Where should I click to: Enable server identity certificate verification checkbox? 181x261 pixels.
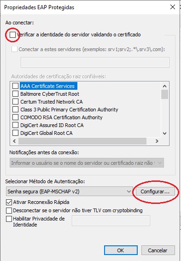click(12, 35)
